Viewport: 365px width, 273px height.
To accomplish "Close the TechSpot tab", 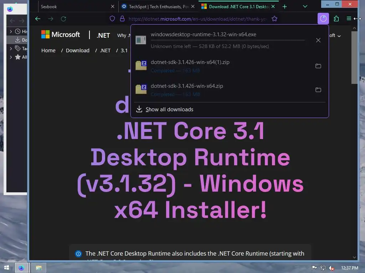I will (193, 6).
